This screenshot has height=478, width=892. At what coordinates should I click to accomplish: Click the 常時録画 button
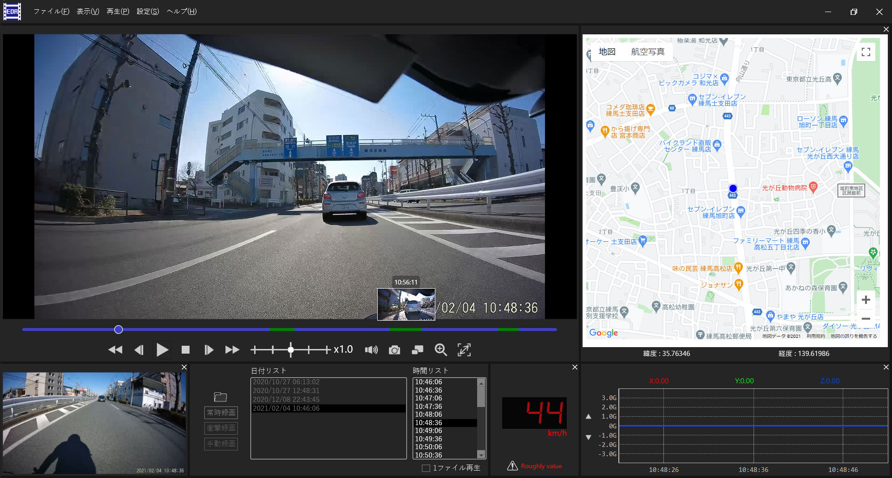(221, 413)
